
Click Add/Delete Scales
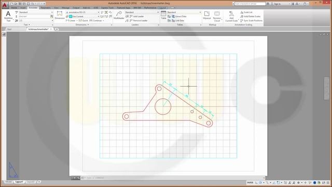click(250, 16)
